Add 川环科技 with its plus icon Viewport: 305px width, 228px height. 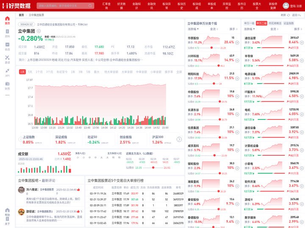point(237,60)
